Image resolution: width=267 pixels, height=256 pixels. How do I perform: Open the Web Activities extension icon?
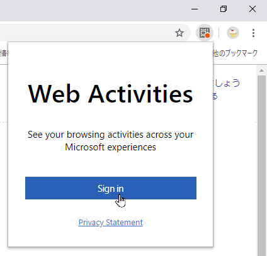point(205,33)
